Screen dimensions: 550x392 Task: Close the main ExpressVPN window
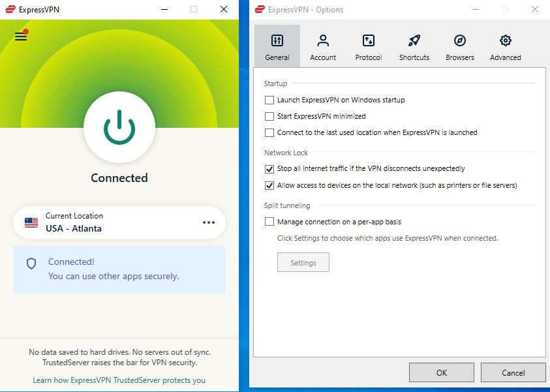(x=224, y=10)
